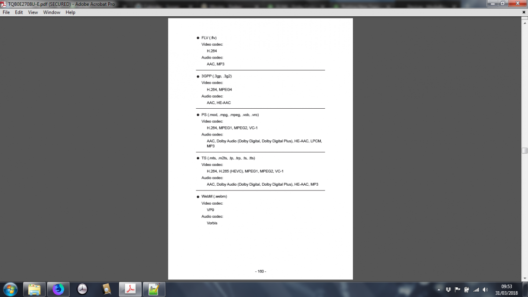Open the clock app in taskbar
This screenshot has height=297, width=528.
tap(82, 289)
